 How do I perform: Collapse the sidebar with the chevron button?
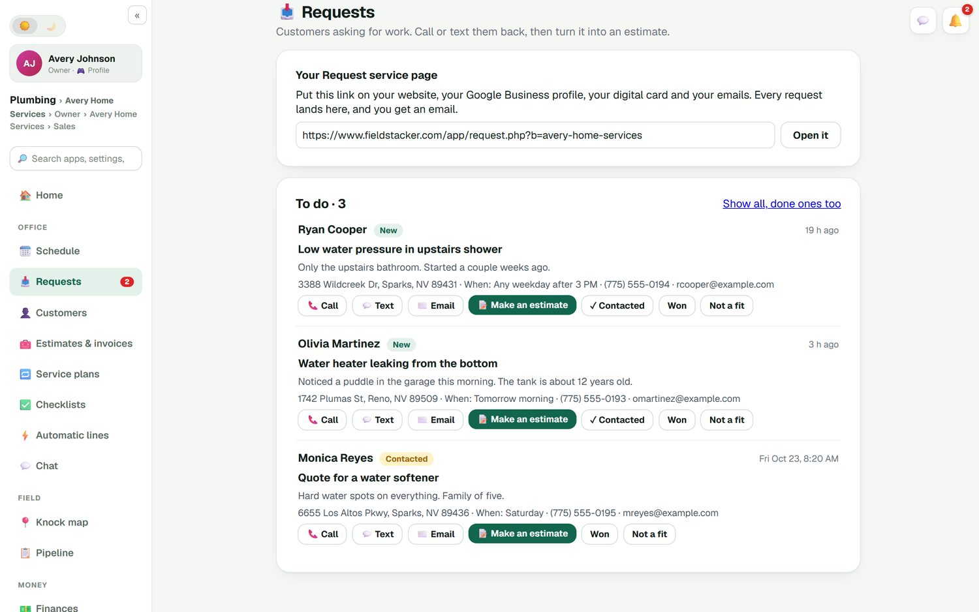pos(137,15)
